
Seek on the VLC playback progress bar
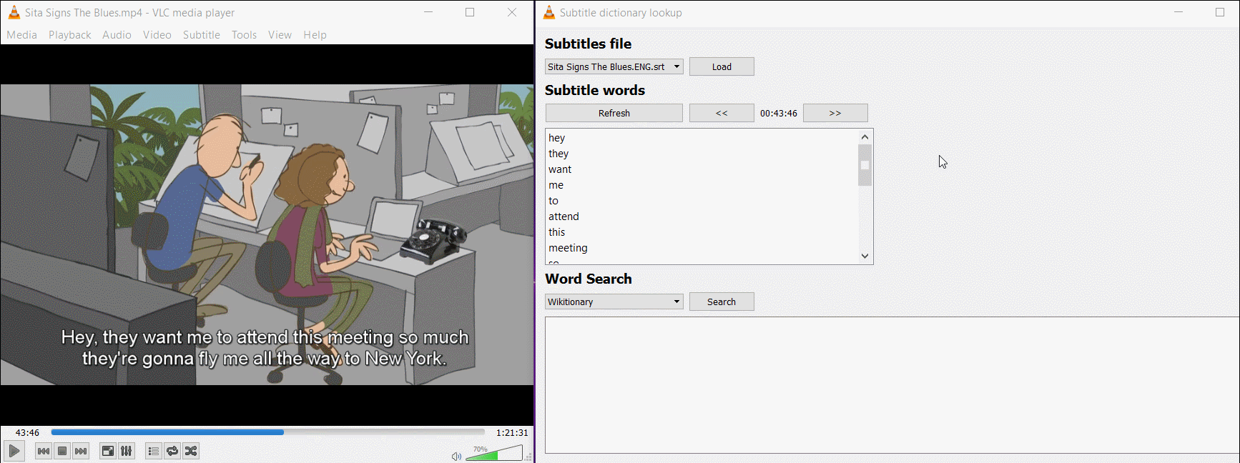(268, 432)
